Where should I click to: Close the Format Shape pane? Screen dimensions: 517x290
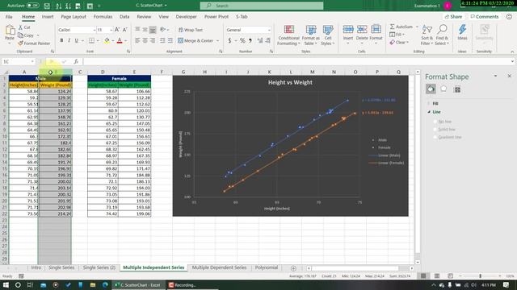coord(509,76)
